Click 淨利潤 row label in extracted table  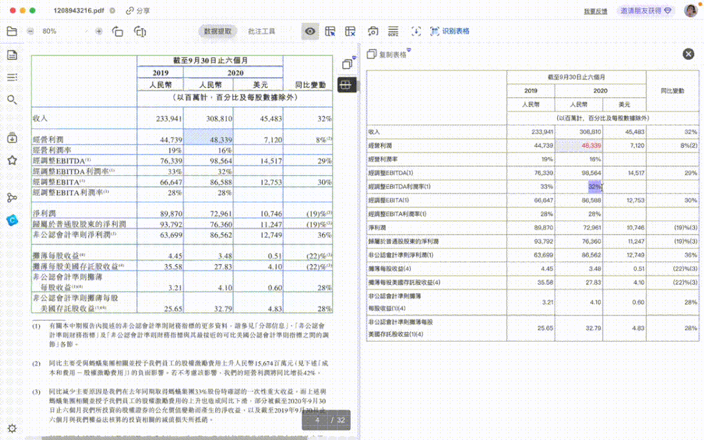[x=377, y=227]
